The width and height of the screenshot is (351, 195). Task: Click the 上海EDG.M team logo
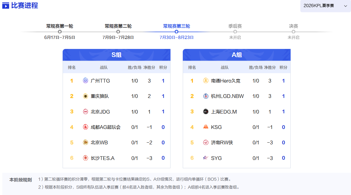pos(206,112)
